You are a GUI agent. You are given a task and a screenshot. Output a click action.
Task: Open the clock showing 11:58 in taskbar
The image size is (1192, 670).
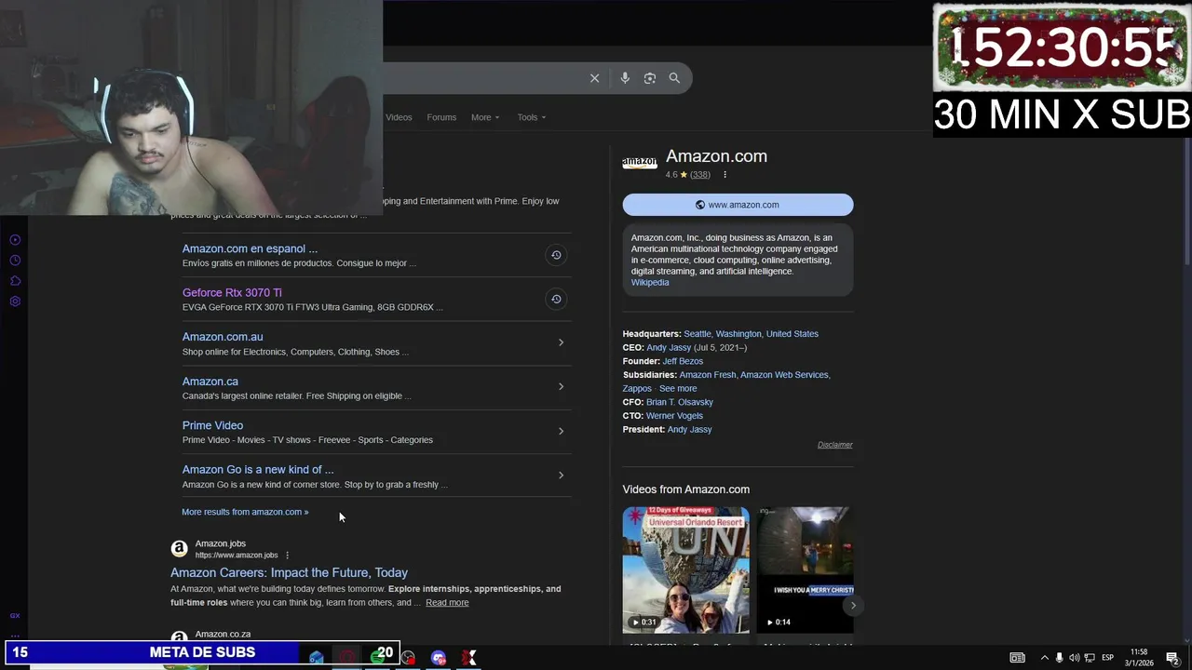[x=1138, y=658]
